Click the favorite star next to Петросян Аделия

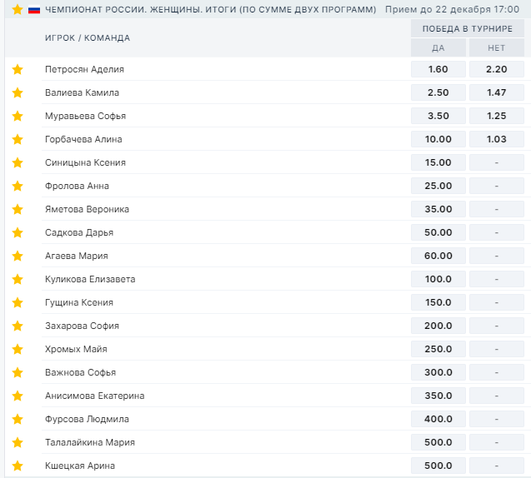(18, 69)
